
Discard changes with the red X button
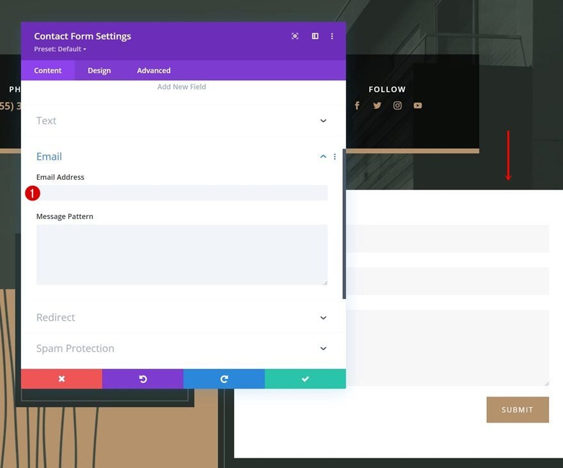click(62, 378)
